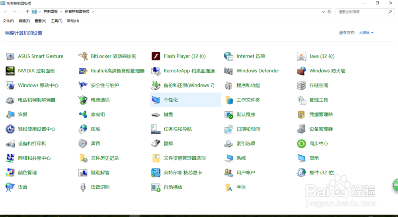
Task: Open the 设备管理器 link
Action: pos(321,129)
